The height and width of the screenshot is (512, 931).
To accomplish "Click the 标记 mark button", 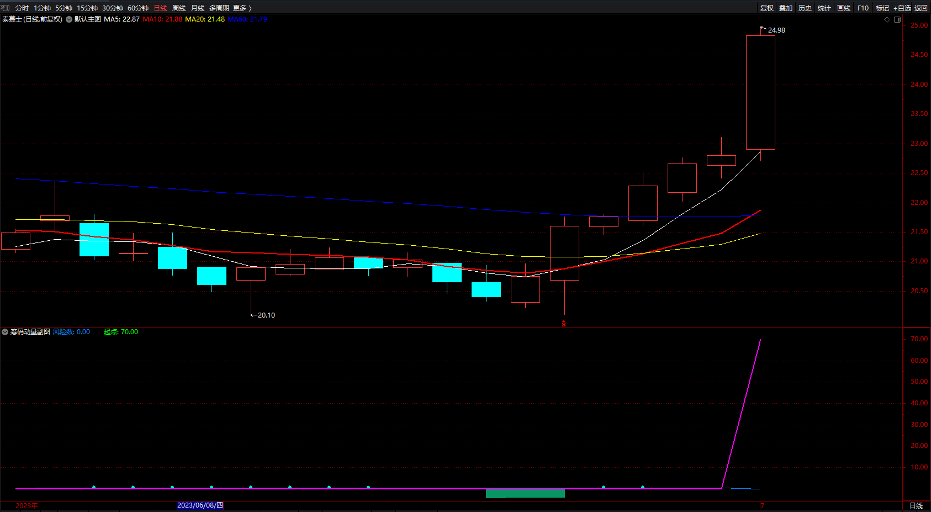I will (x=882, y=8).
